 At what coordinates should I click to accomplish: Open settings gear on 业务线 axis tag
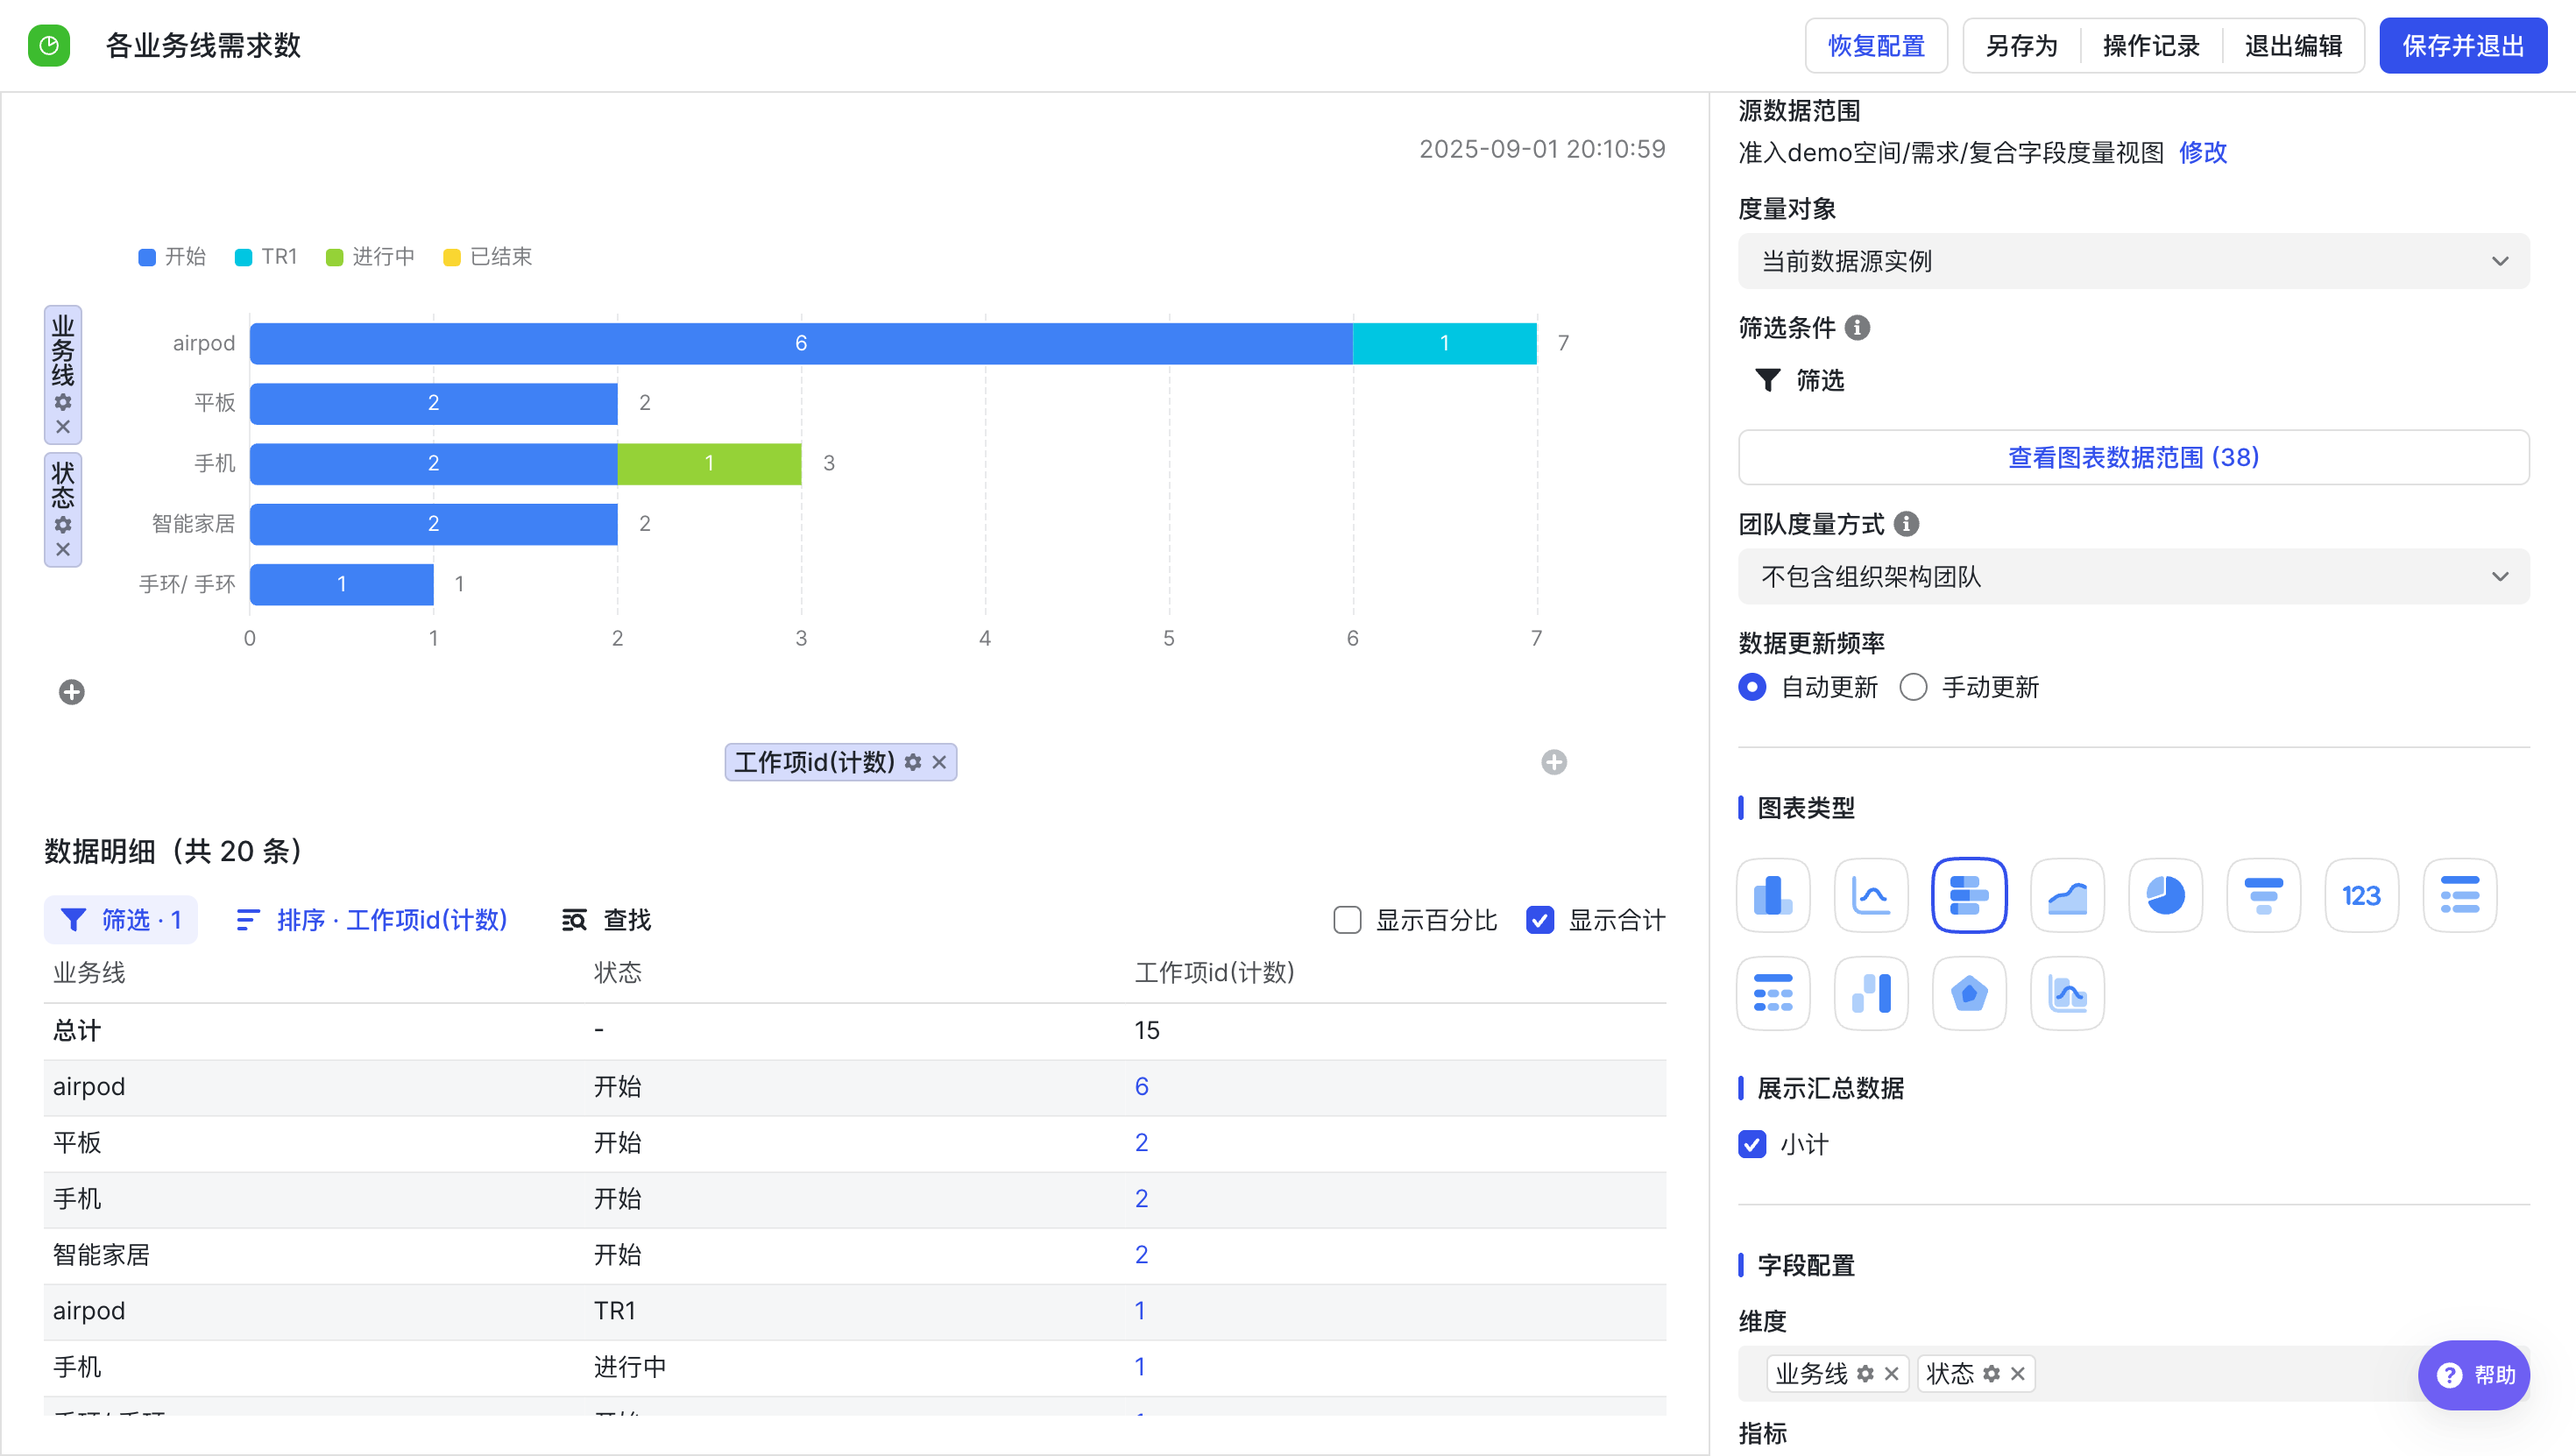tap(63, 402)
